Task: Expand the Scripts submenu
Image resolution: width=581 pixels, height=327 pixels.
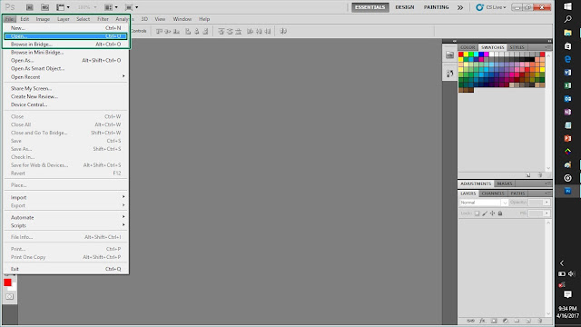Action: 66,225
